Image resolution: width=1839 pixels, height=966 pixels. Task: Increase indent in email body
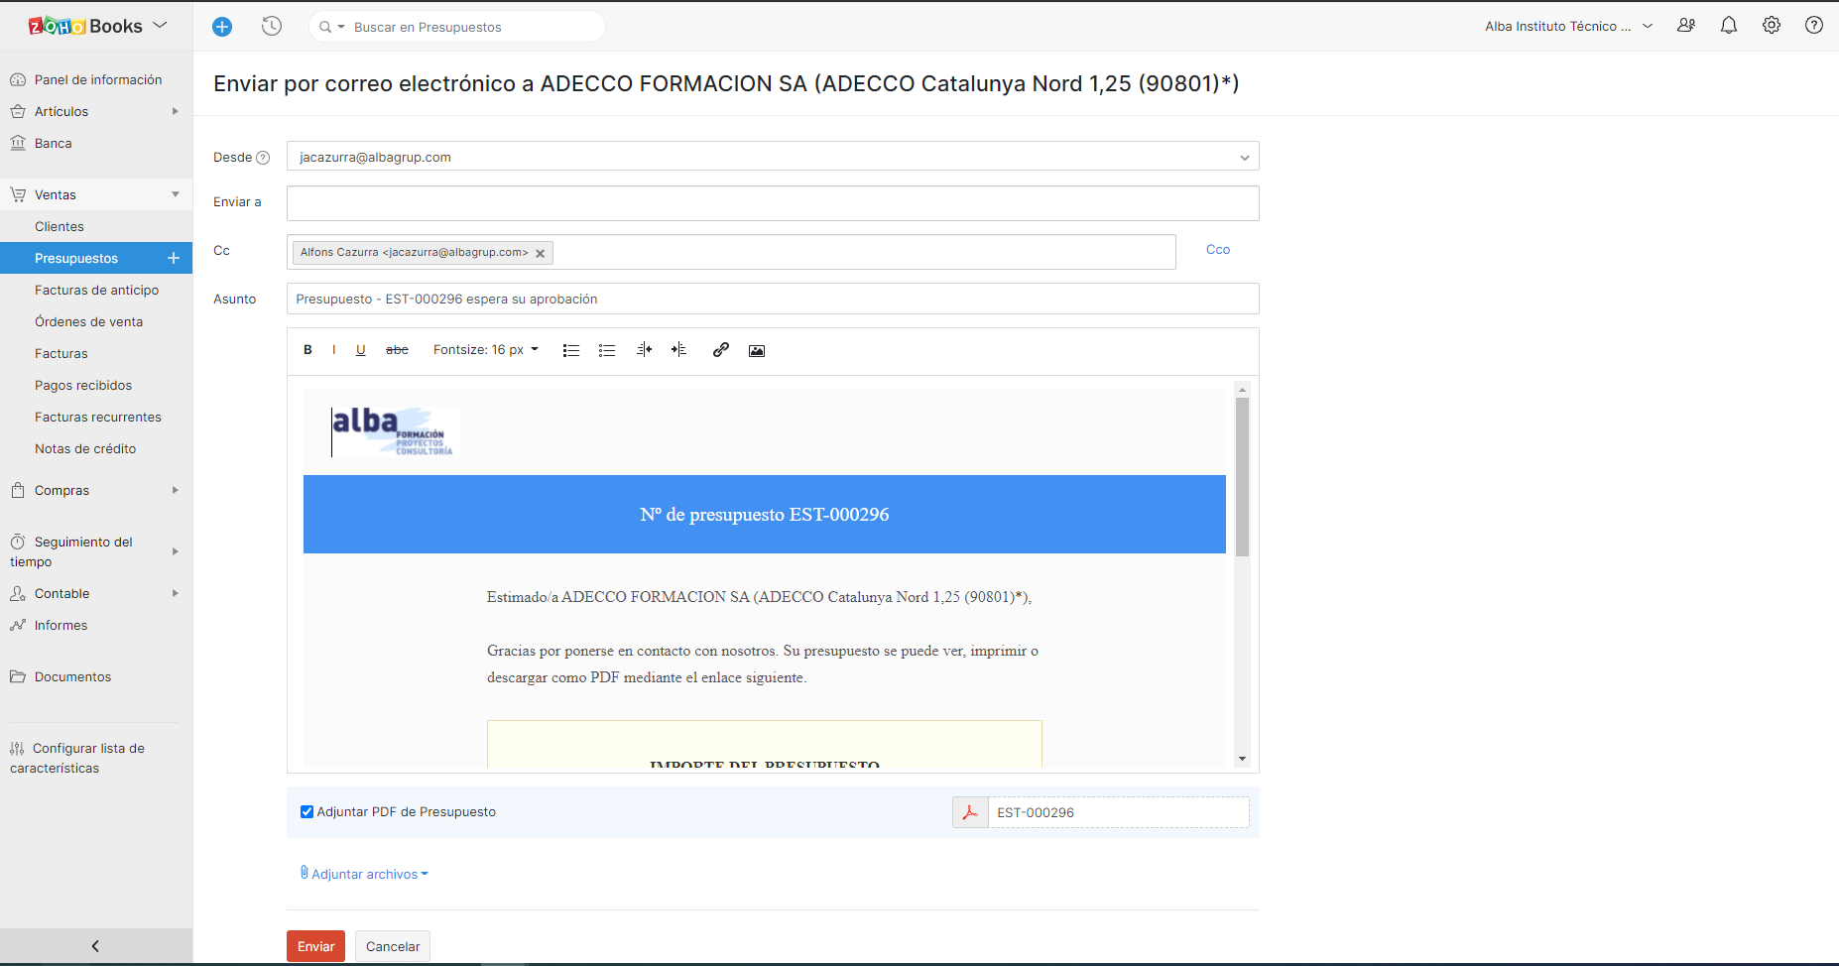(x=679, y=350)
